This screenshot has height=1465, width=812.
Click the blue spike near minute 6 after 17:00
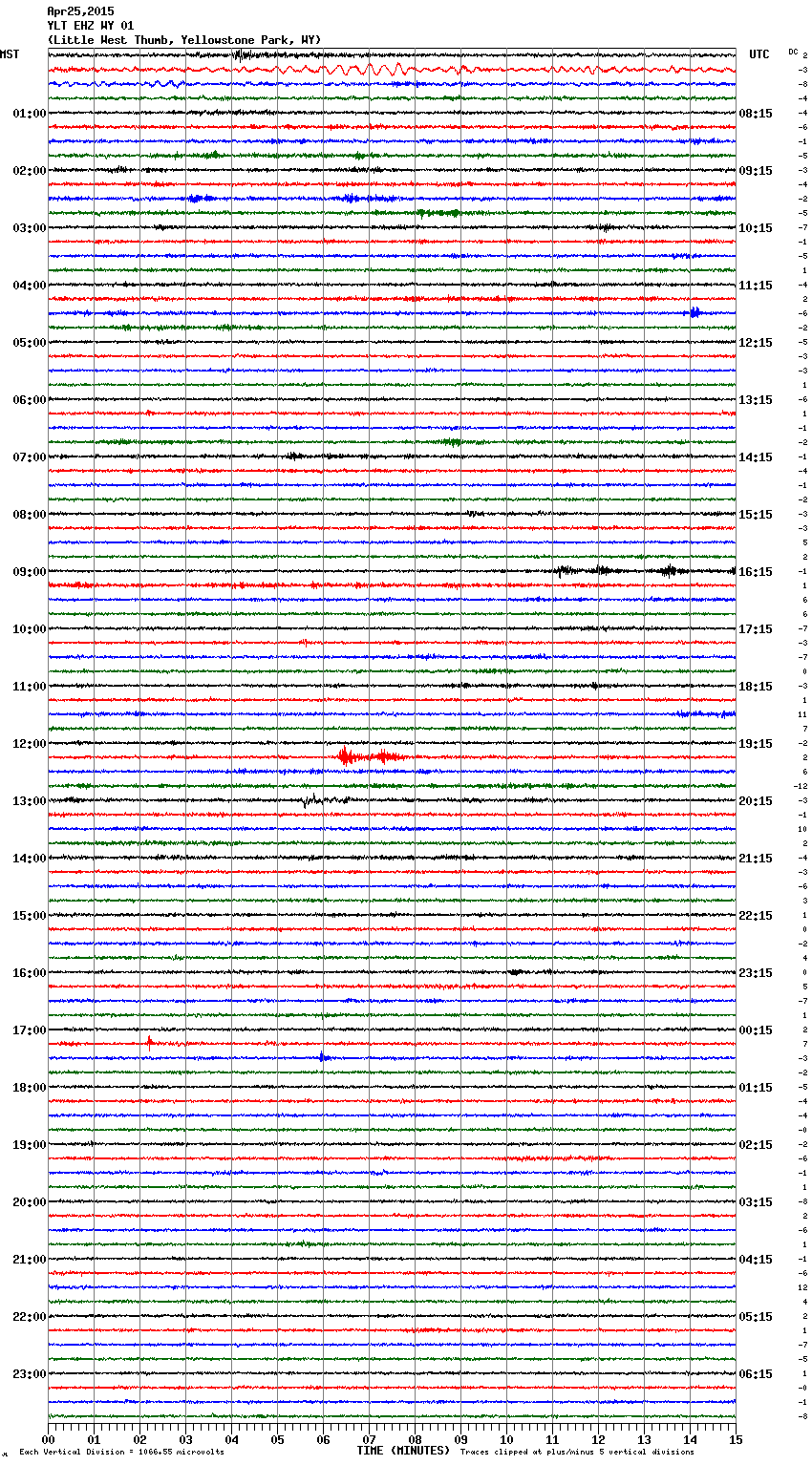click(322, 1056)
